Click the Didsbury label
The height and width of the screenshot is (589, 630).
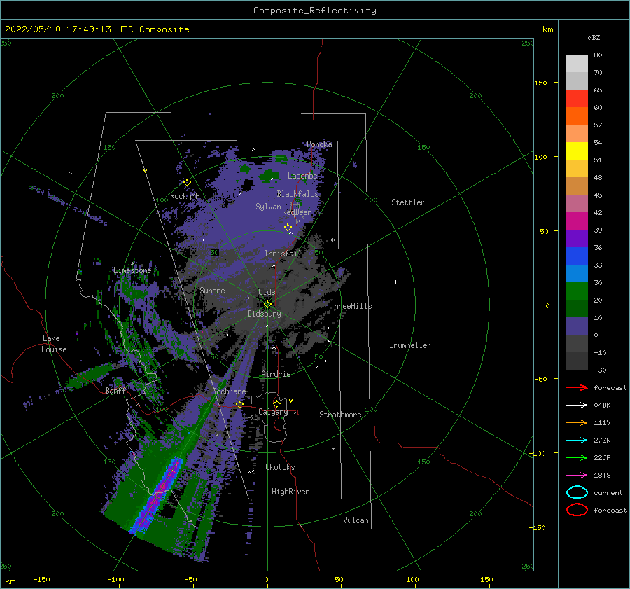264,314
